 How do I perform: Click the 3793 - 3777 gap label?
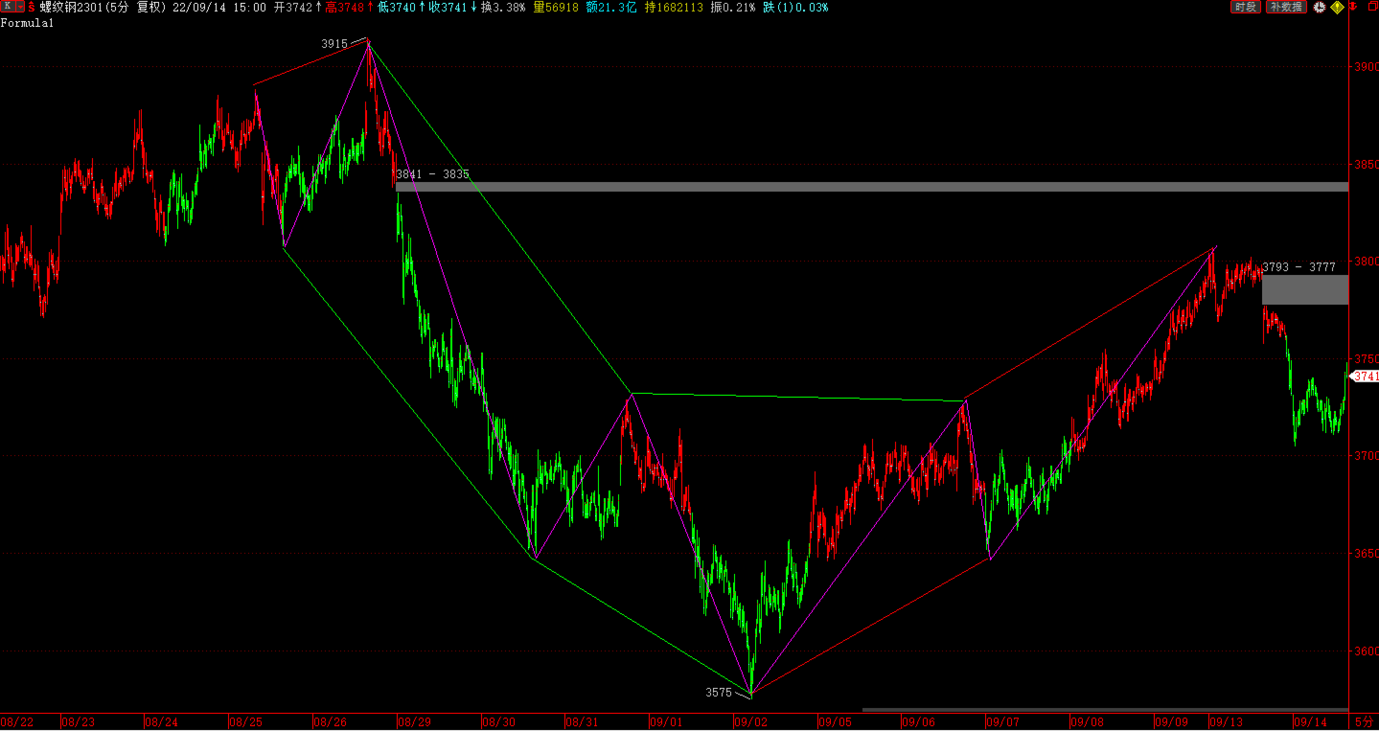pos(1299,266)
